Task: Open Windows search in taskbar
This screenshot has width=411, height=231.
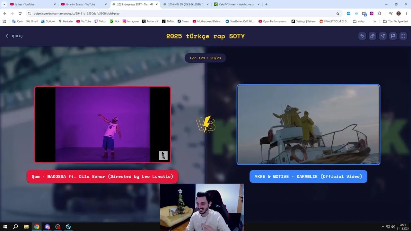Action: [15, 227]
